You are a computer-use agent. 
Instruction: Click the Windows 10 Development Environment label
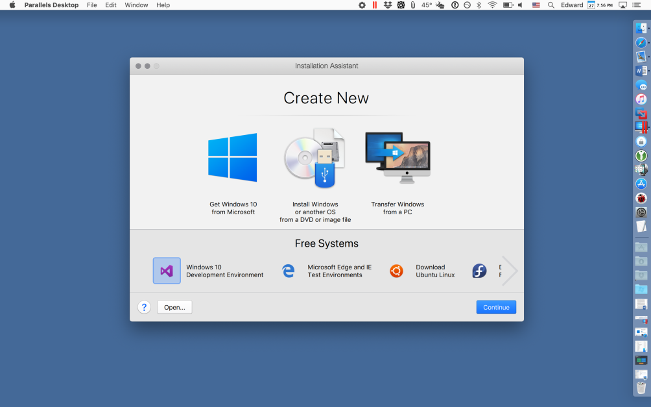[224, 271]
